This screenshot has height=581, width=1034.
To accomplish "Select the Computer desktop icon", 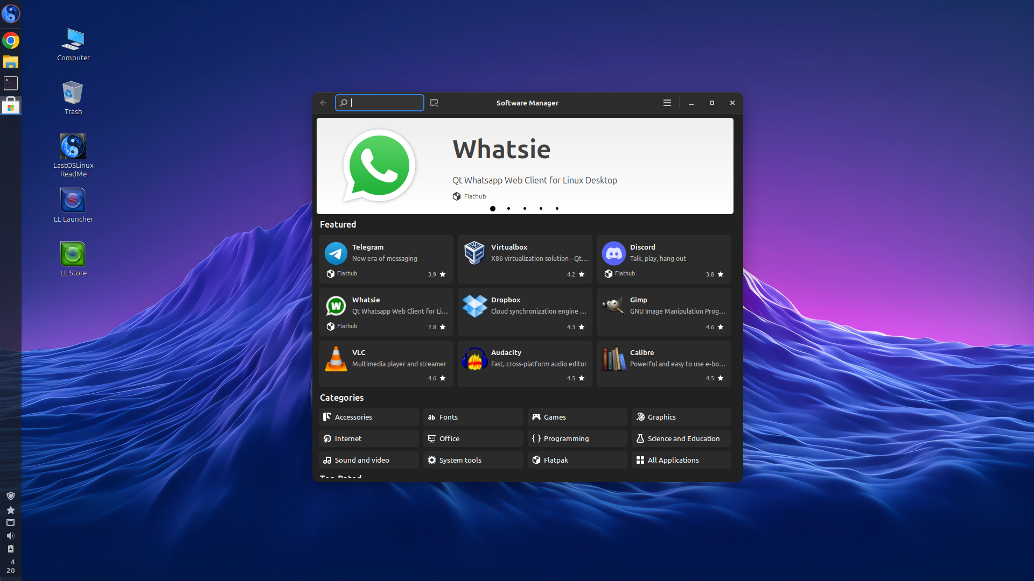I will tap(73, 45).
